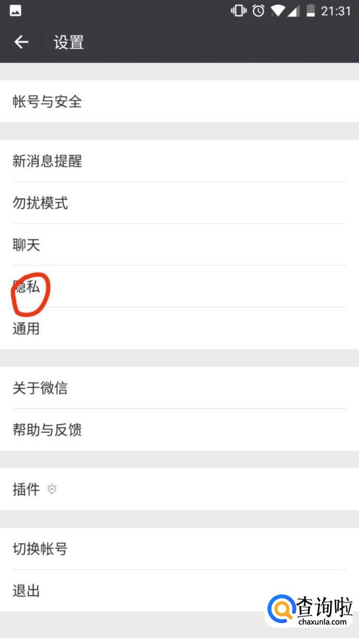Image resolution: width=359 pixels, height=638 pixels.
Task: Select 勿扰模式 option
Action: (x=179, y=203)
